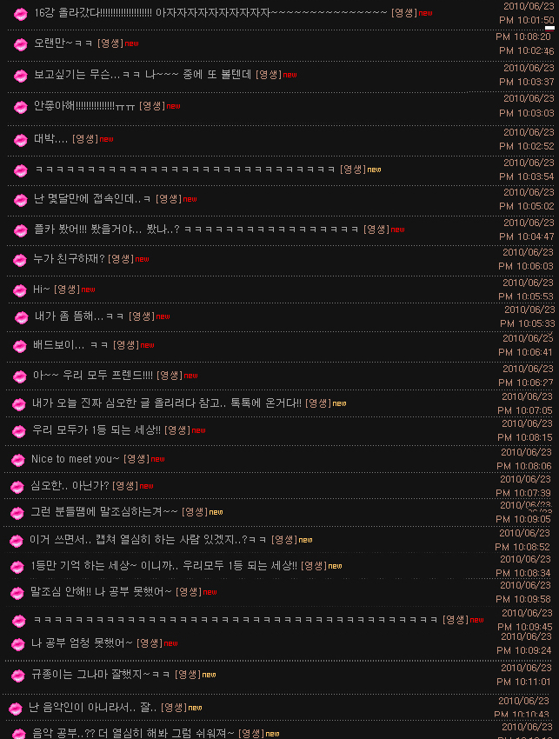Open the post '규종이는 그나마 잘했지~ㅋㅋ'
559x739 pixels.
pyautogui.click(x=101, y=675)
